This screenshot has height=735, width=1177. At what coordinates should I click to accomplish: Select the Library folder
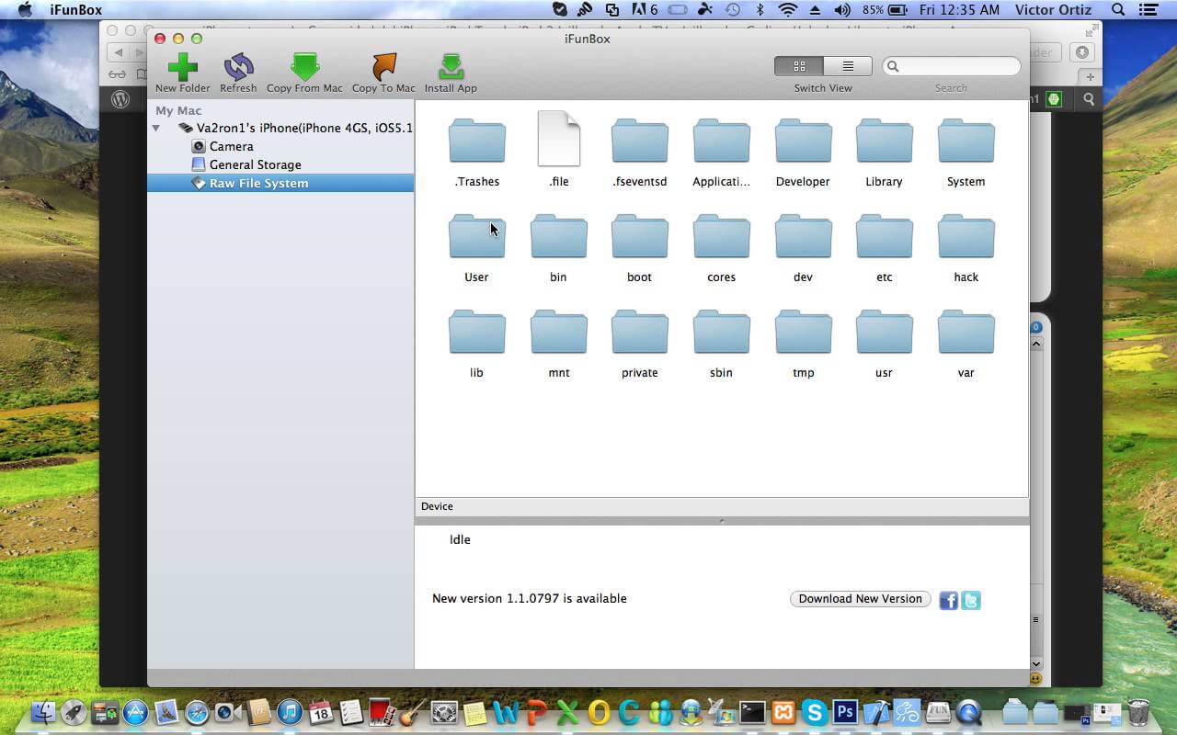[x=884, y=141]
